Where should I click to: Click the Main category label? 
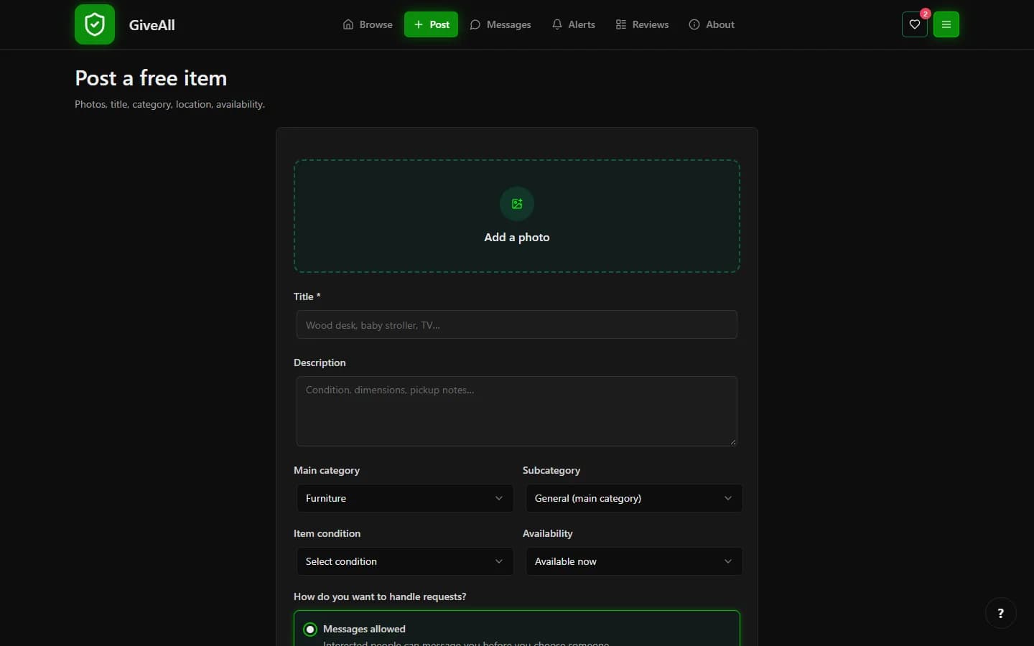pos(327,470)
